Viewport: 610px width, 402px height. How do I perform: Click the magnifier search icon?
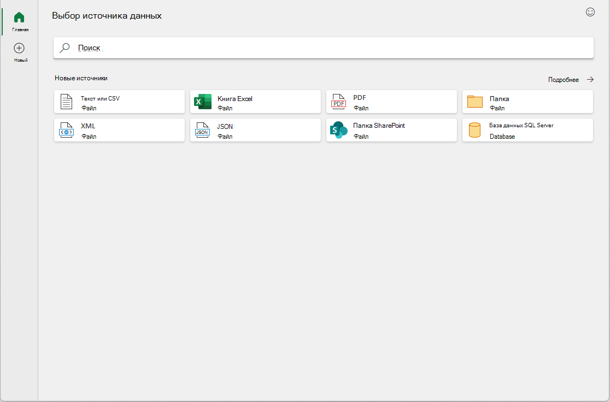coord(64,48)
